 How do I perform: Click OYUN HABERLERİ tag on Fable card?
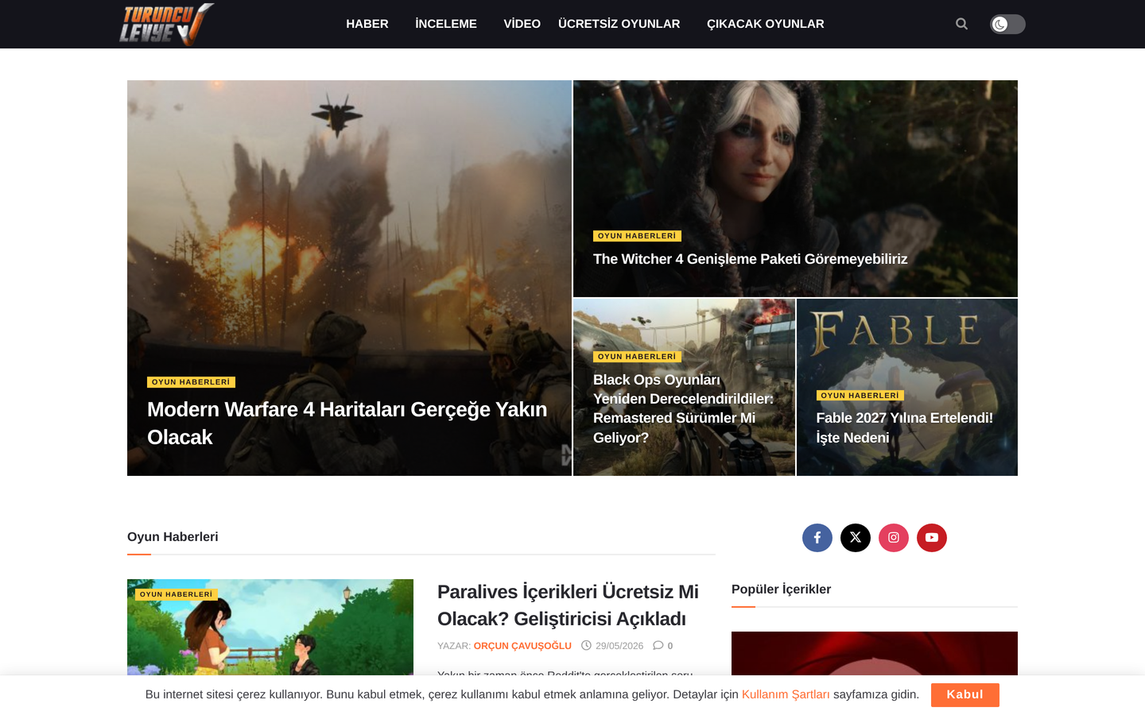point(860,396)
